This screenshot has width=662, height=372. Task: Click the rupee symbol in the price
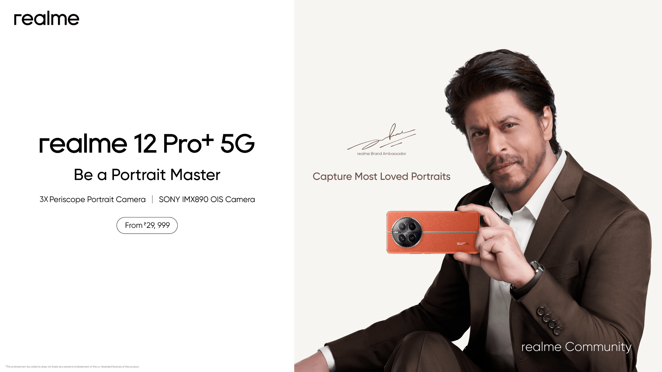(145, 224)
